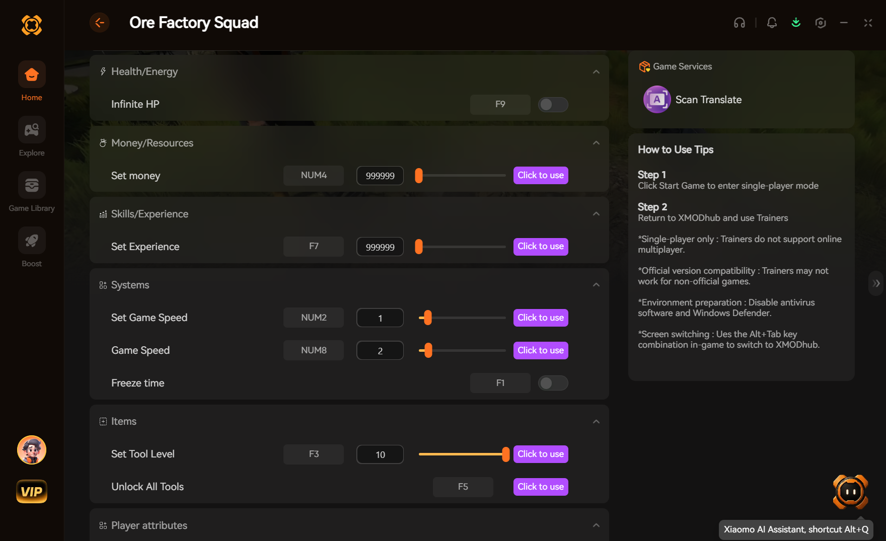Click to use Unlock All Tools

541,487
